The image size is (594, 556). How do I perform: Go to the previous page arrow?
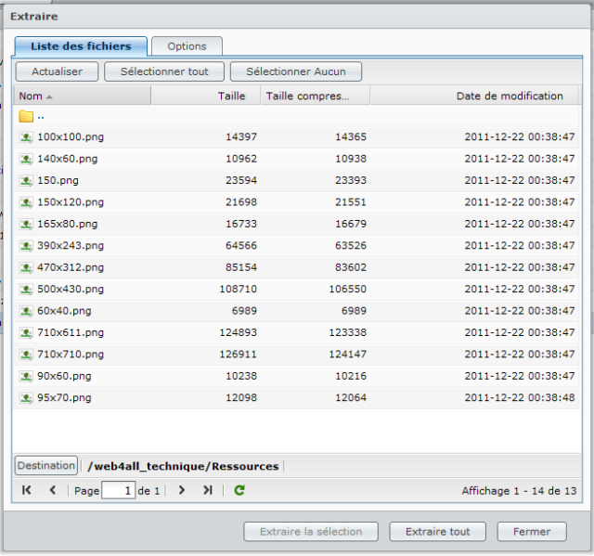click(x=52, y=490)
